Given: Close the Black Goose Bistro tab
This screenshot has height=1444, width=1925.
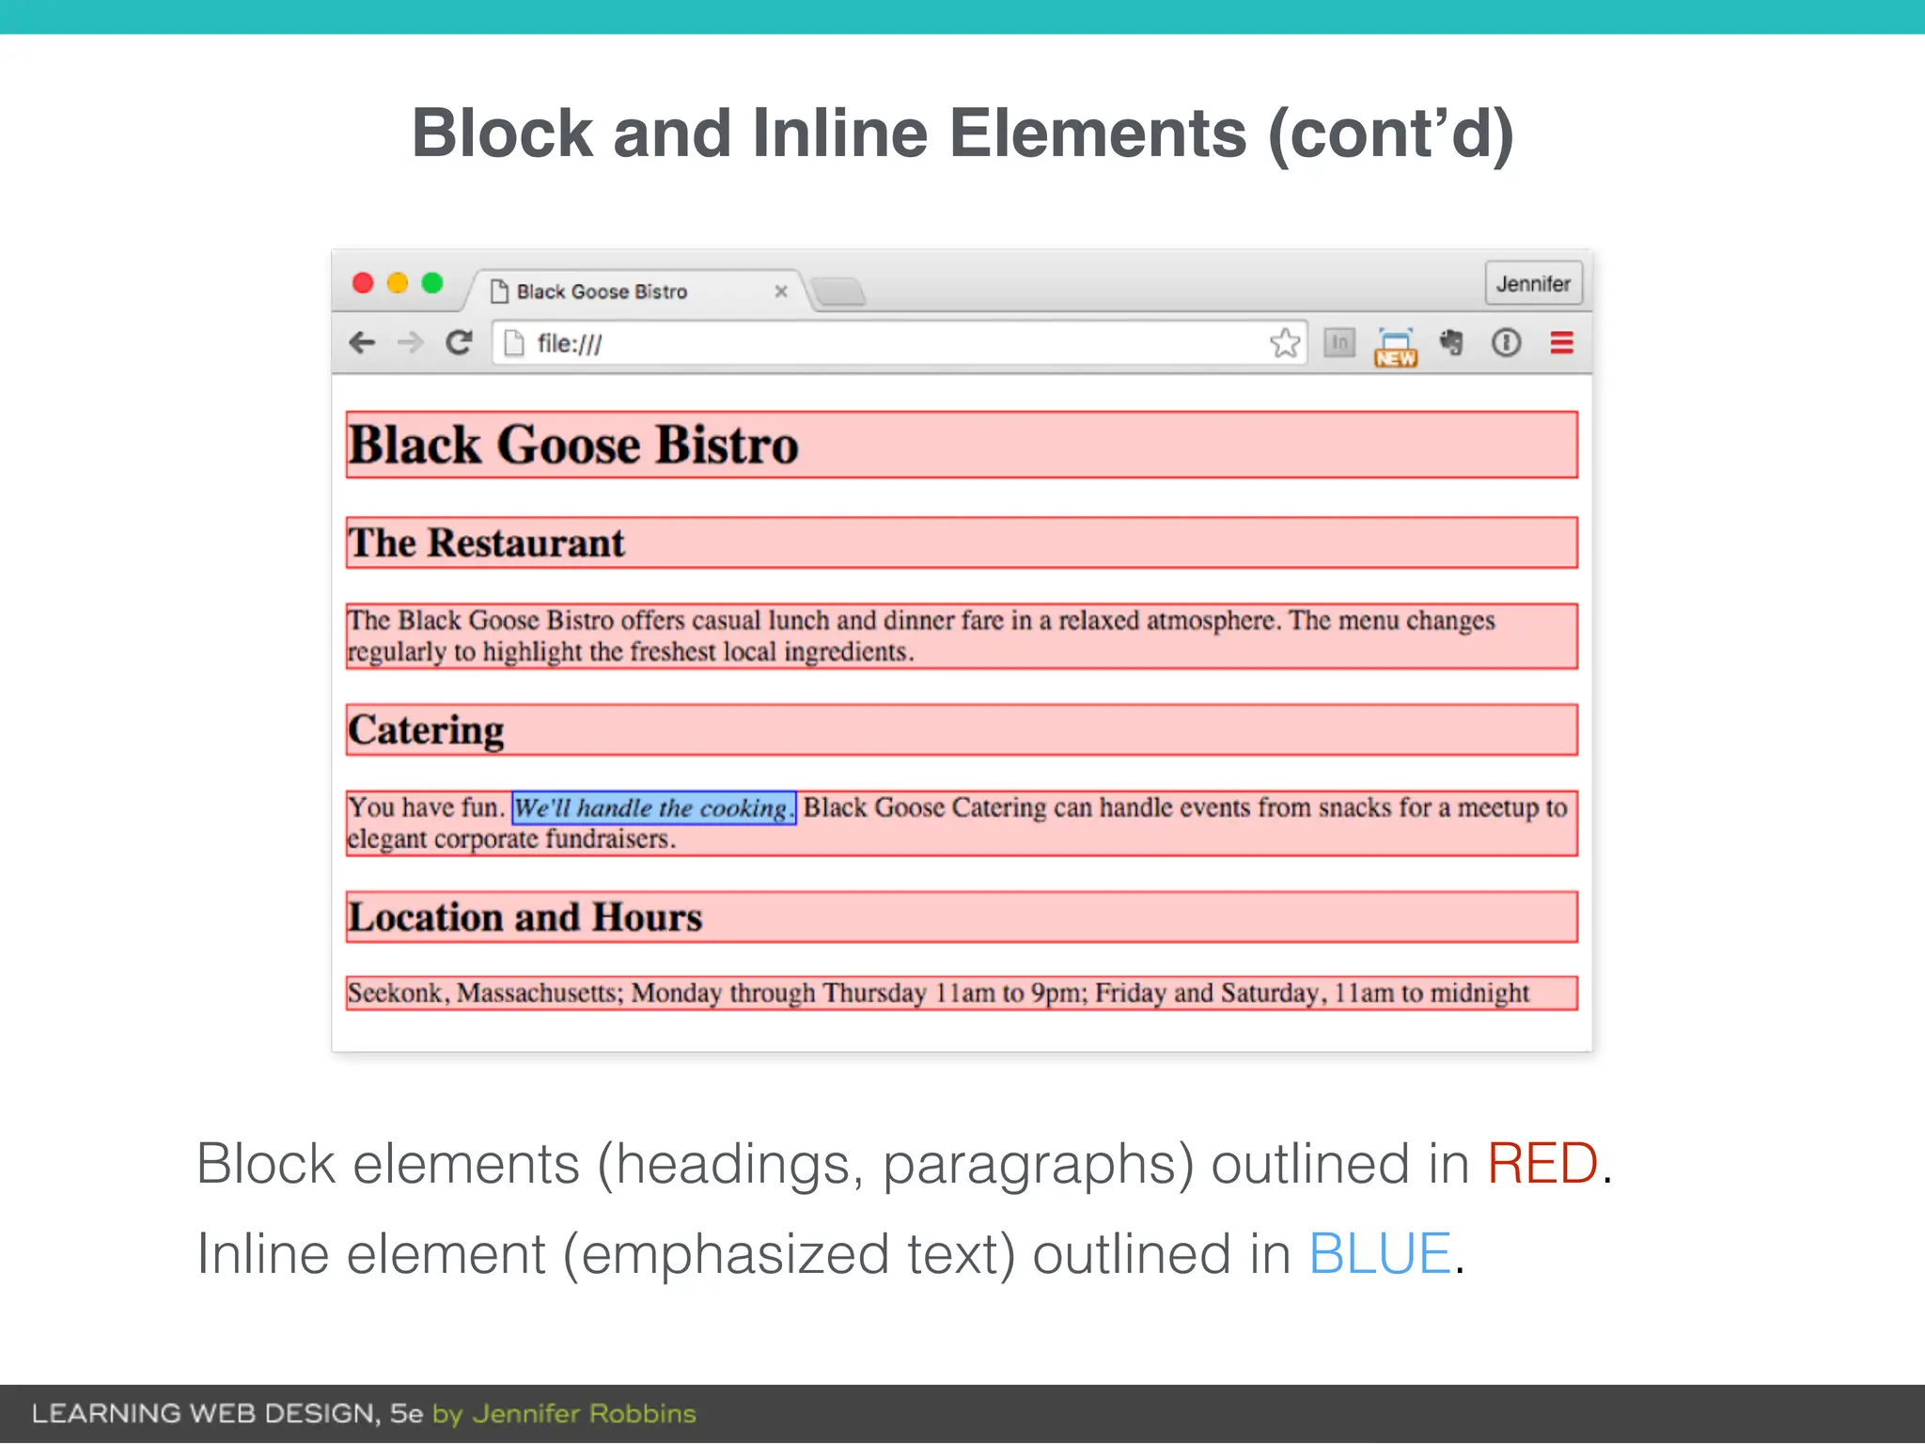Looking at the screenshot, I should point(780,291).
